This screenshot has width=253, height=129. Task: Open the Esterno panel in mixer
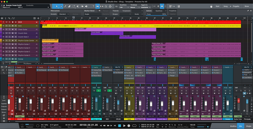(4, 109)
